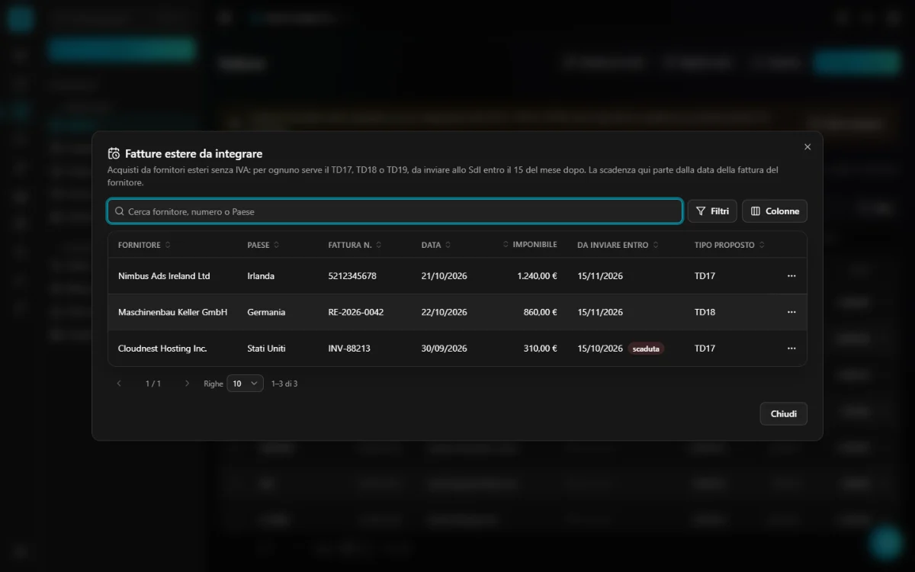Open the Filtri filter button
This screenshot has width=915, height=572.
coord(712,211)
